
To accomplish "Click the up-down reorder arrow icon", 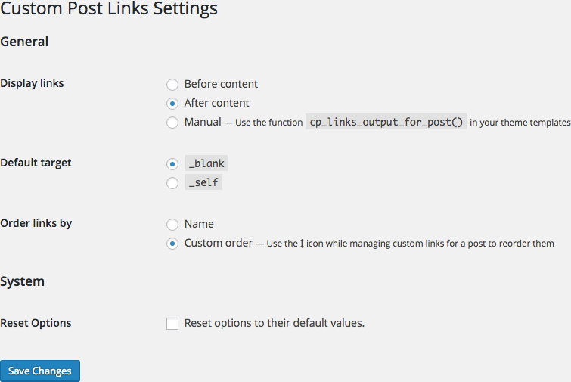I will tap(302, 244).
